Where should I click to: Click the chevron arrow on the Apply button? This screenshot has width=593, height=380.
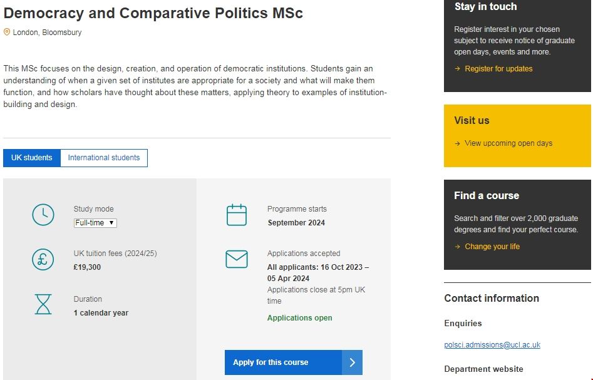[353, 362]
